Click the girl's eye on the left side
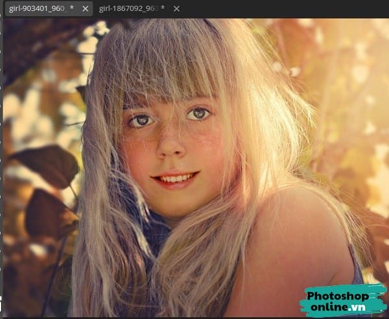 click(x=139, y=120)
